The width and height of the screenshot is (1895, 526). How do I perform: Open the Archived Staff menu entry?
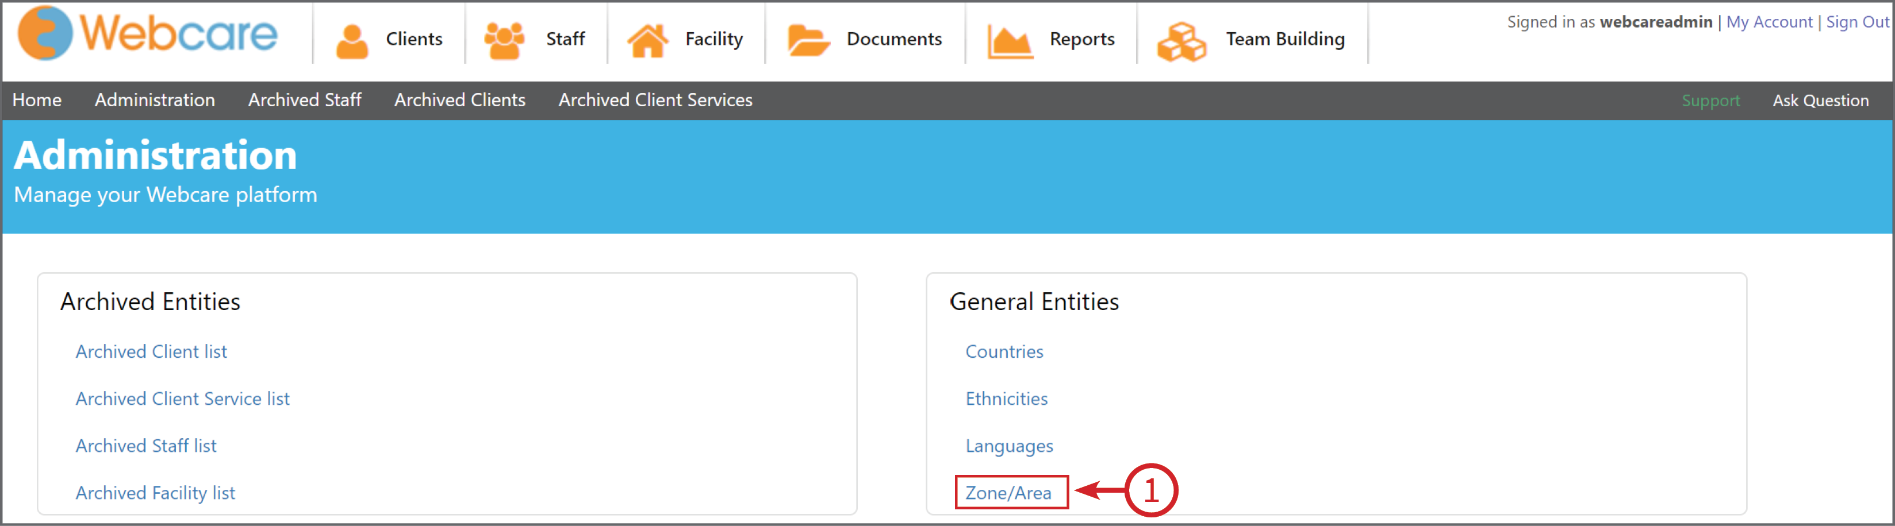point(305,100)
